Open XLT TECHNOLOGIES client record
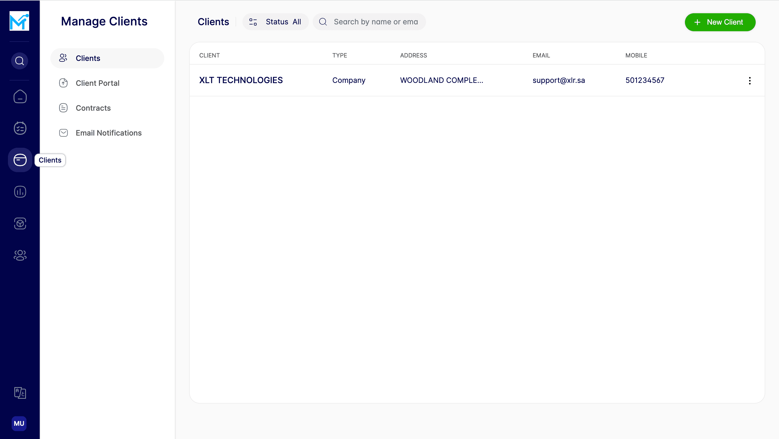 [241, 80]
